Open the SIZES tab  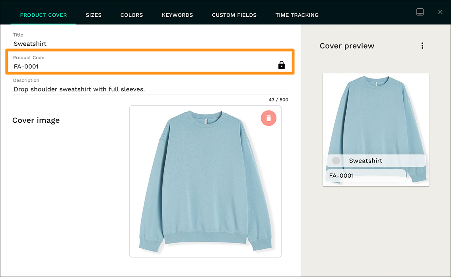pos(93,15)
